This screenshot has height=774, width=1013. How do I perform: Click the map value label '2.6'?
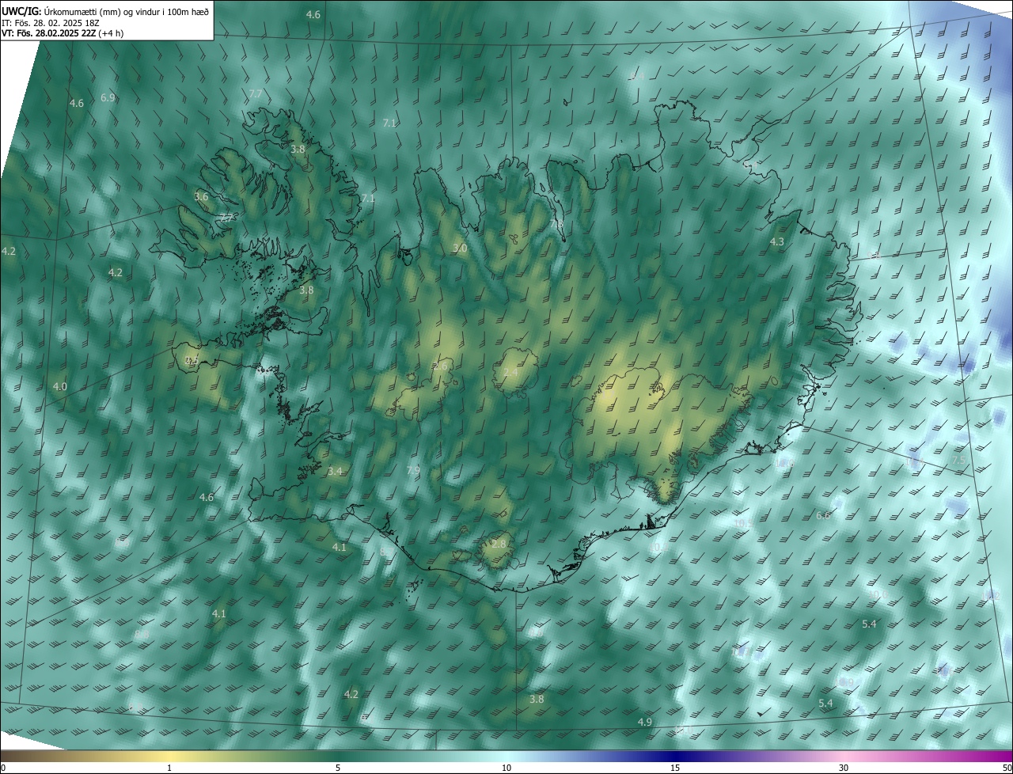(440, 366)
